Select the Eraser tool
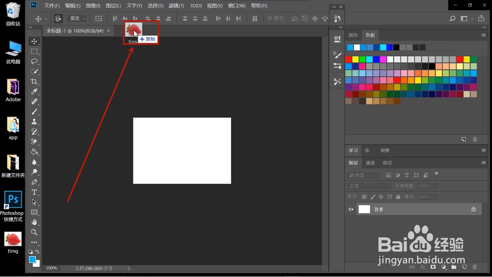Image resolution: width=492 pixels, height=277 pixels. point(34,142)
